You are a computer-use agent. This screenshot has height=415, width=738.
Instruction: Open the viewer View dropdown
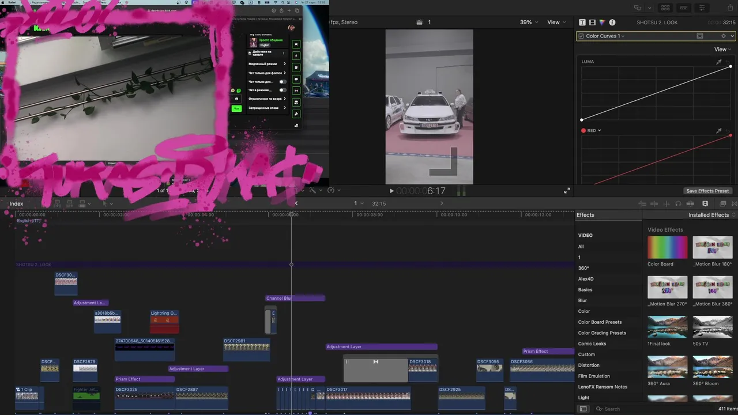tap(556, 22)
